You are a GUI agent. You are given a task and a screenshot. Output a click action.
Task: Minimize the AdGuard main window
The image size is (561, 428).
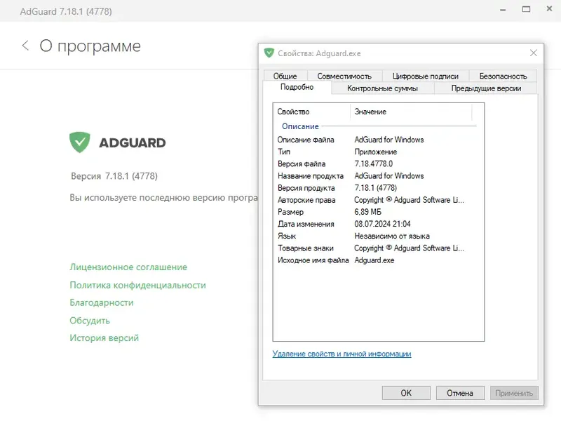[x=503, y=10]
